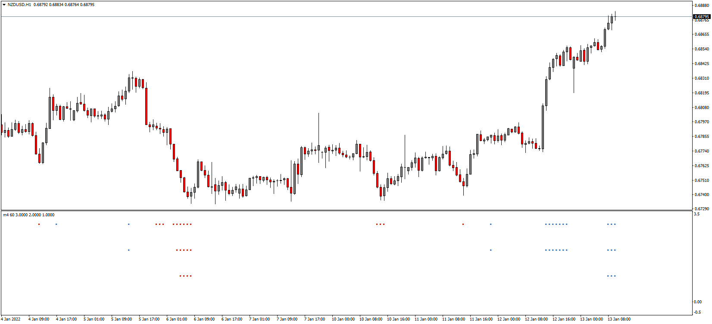Select the red dot cluster in middle indicator row
The height and width of the screenshot is (324, 712).
184,250
